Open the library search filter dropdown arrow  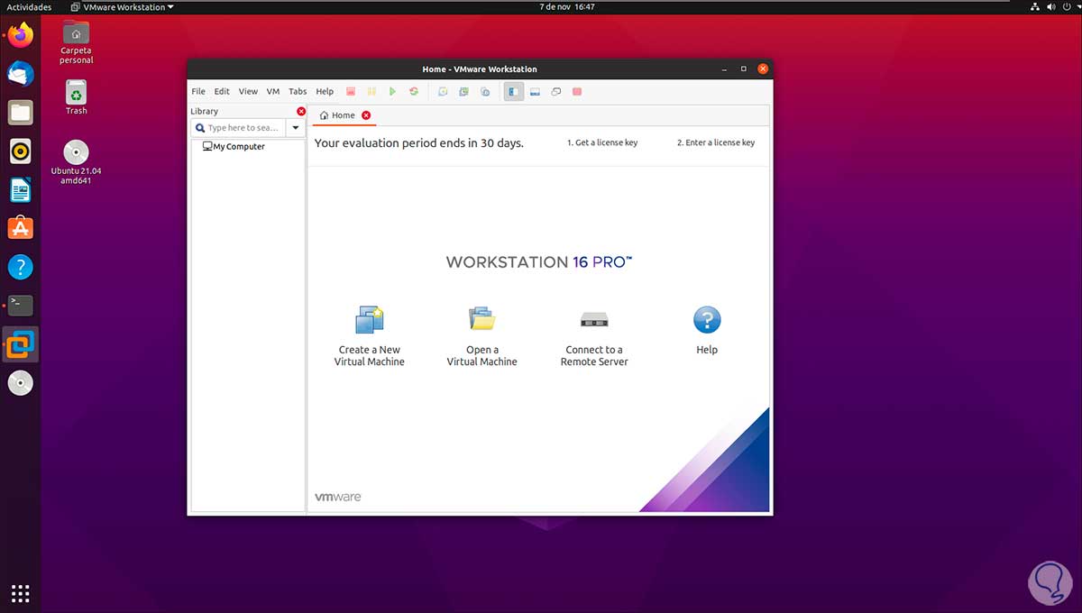tap(296, 128)
